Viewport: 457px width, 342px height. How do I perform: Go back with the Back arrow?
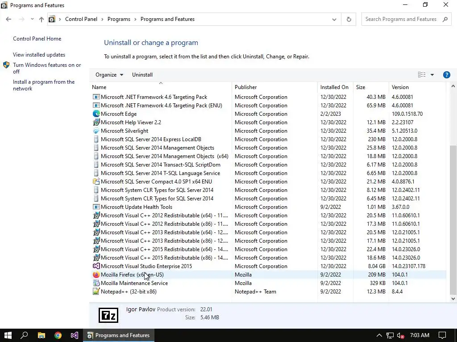8,19
